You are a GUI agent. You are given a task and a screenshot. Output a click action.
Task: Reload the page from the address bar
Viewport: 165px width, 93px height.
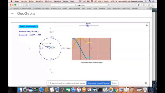click(x=108, y=5)
